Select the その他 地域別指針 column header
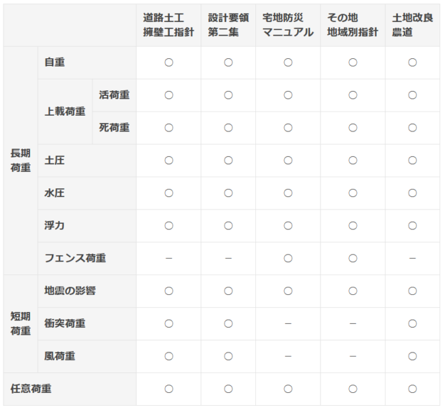The height and width of the screenshot is (410, 445). (353, 25)
